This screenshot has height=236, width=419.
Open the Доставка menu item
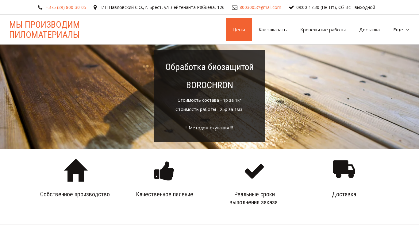click(x=369, y=30)
